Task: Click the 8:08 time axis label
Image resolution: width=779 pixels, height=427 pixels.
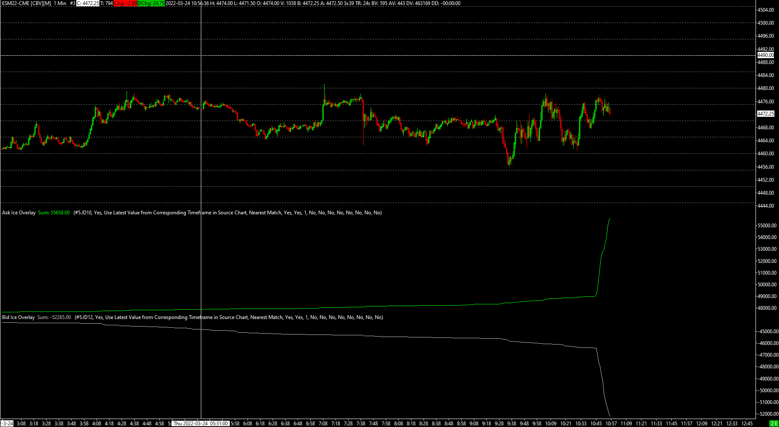Action: [398, 424]
